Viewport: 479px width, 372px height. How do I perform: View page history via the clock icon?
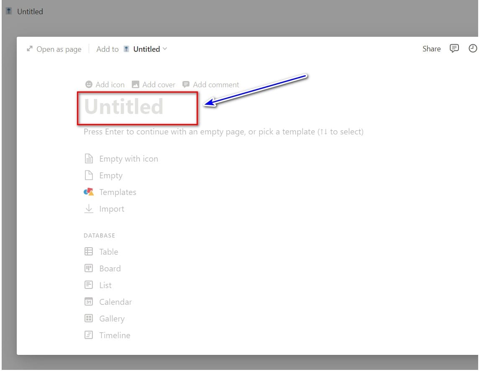coord(473,48)
